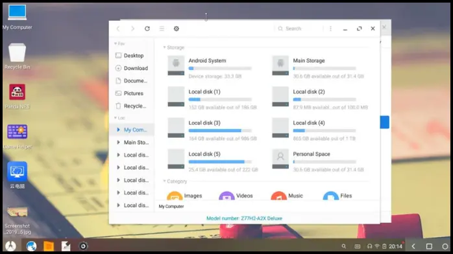
Task: Expand the Main Sto... tree node arrow
Action: coord(118,143)
